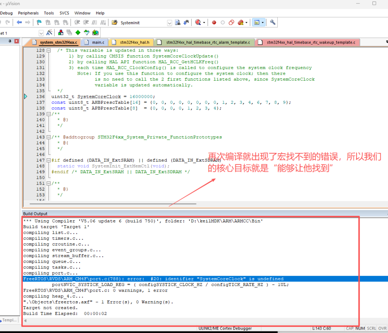Image resolution: width=388 pixels, height=333 pixels.
Task: Click the Navigate Backwards blue arrow
Action: point(19,23)
